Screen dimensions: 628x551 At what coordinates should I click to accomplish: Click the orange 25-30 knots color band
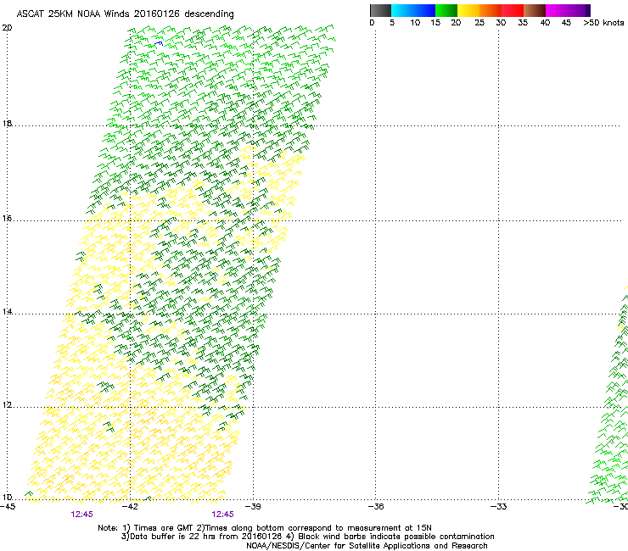(x=491, y=10)
